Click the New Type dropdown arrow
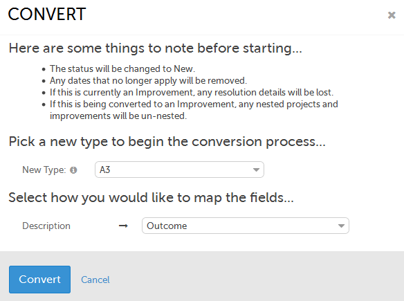Image resolution: width=404 pixels, height=301 pixels. pyautogui.click(x=256, y=170)
